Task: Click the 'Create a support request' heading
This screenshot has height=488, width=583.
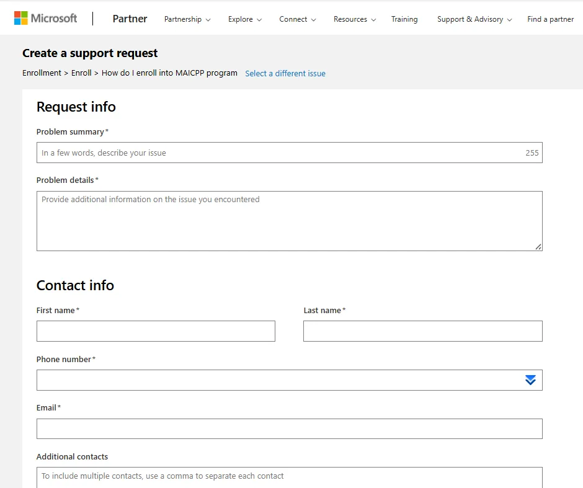Action: (90, 53)
